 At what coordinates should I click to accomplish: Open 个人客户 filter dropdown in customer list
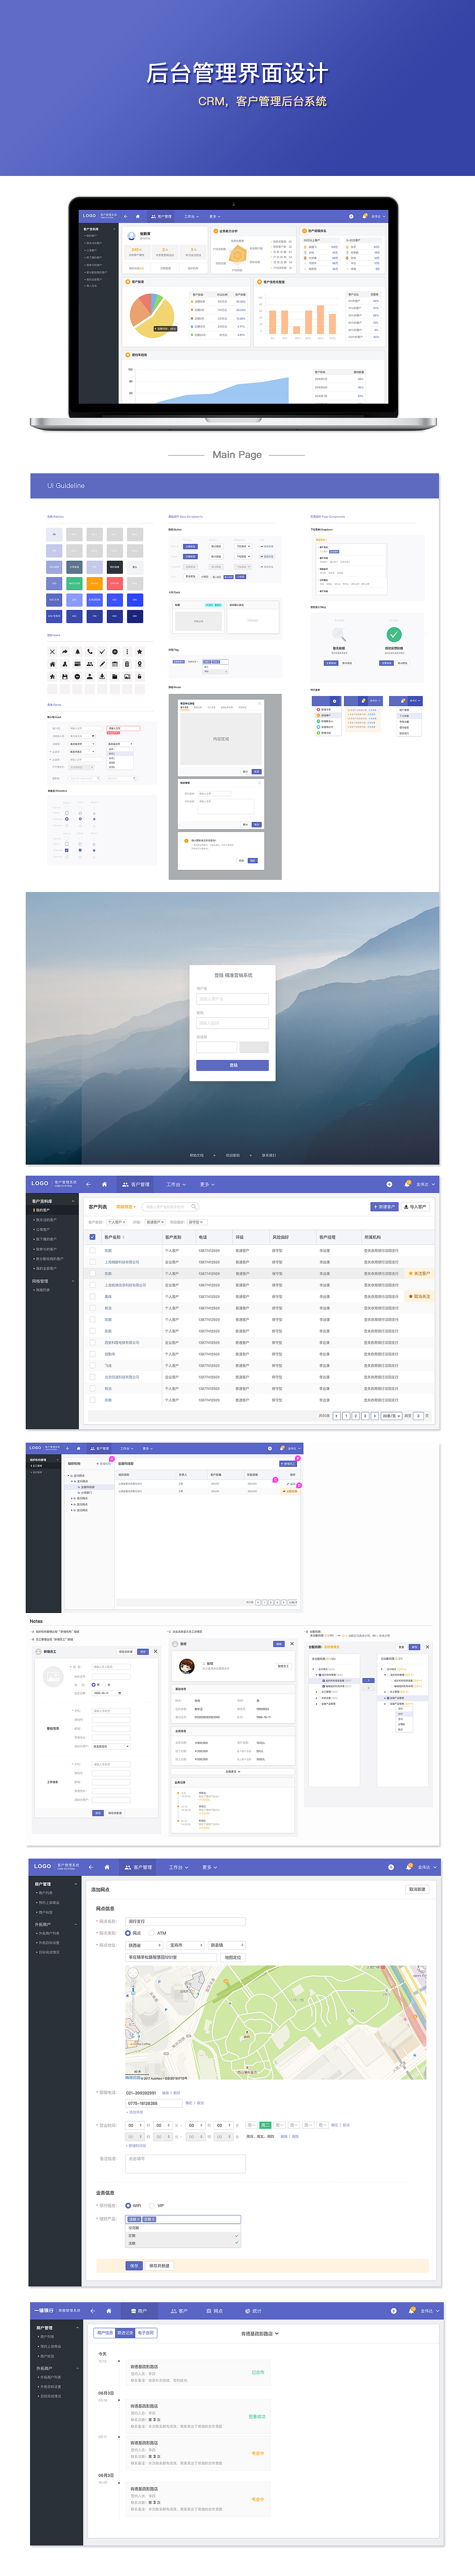point(117,1222)
